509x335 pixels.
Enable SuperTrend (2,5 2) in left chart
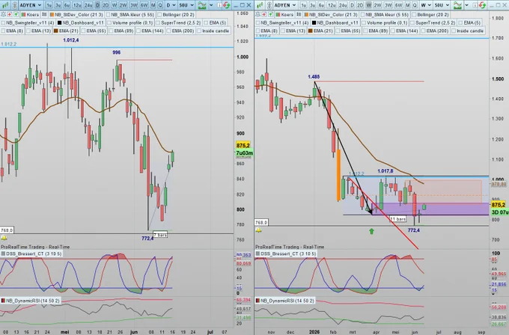click(158, 22)
